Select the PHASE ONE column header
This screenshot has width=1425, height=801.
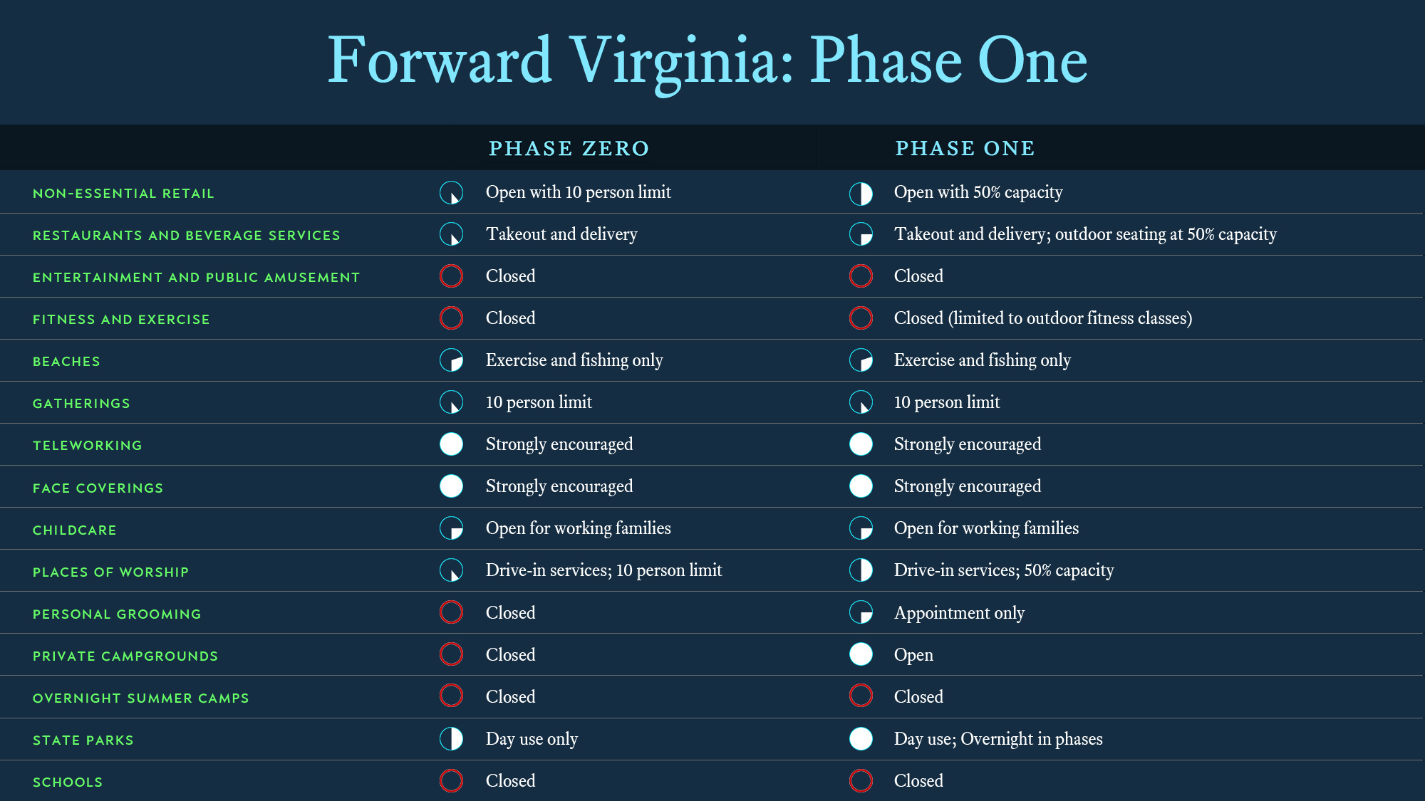[x=965, y=148]
